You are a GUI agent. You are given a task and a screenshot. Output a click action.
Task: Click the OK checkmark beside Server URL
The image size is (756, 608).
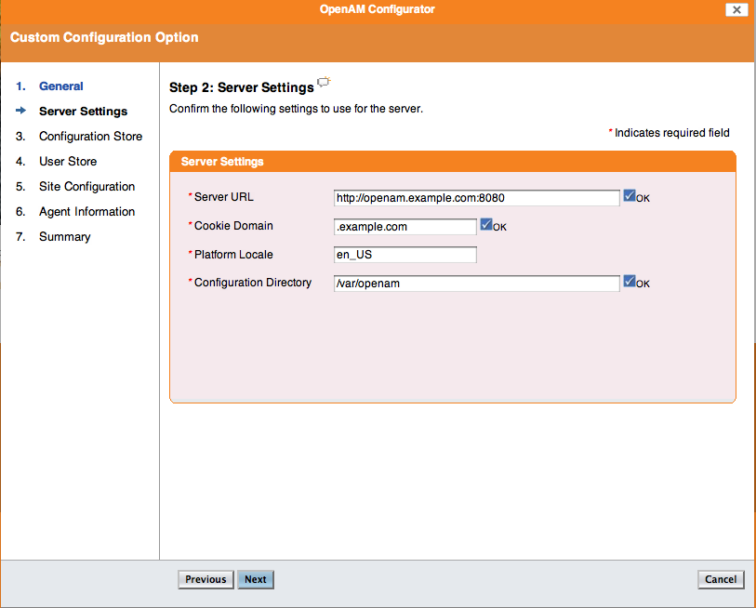tap(630, 195)
